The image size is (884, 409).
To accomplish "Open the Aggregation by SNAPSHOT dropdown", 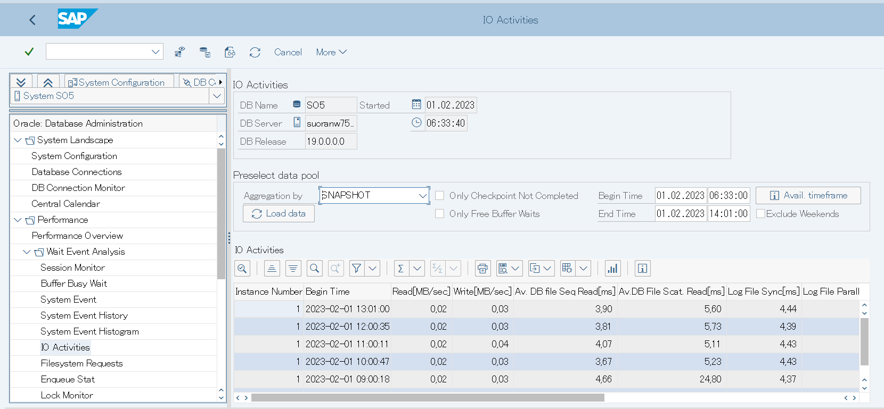I will click(x=423, y=196).
